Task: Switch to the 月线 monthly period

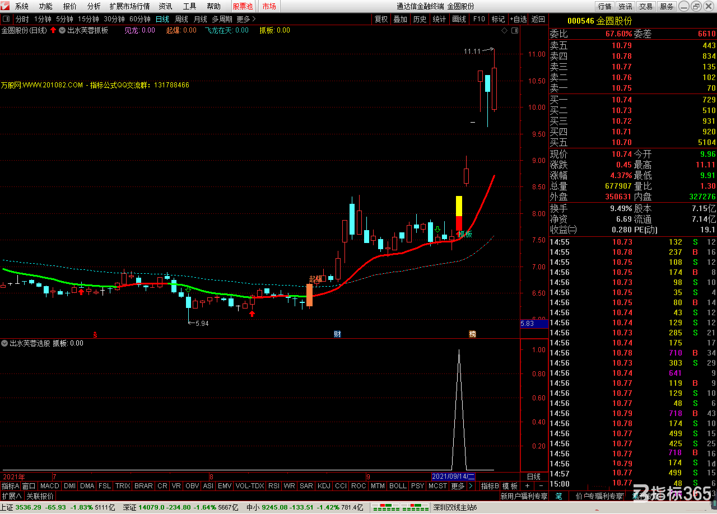Action: (200, 19)
